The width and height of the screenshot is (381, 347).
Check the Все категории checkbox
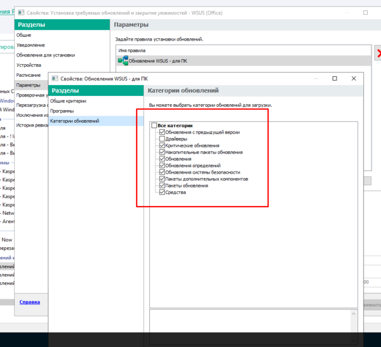(154, 126)
